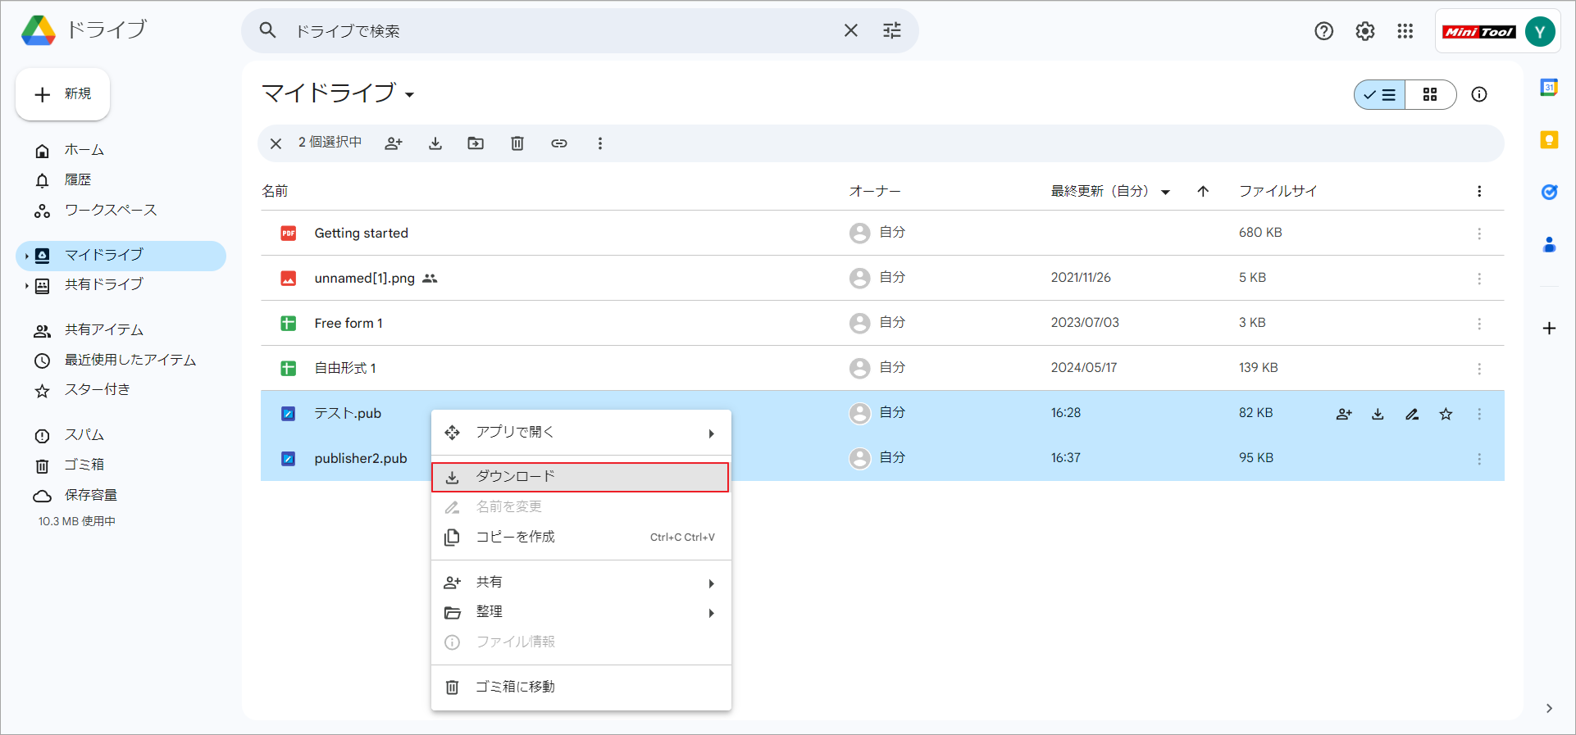The image size is (1576, 735).
Task: Get add-ons via plus icon
Action: pyautogui.click(x=1549, y=329)
